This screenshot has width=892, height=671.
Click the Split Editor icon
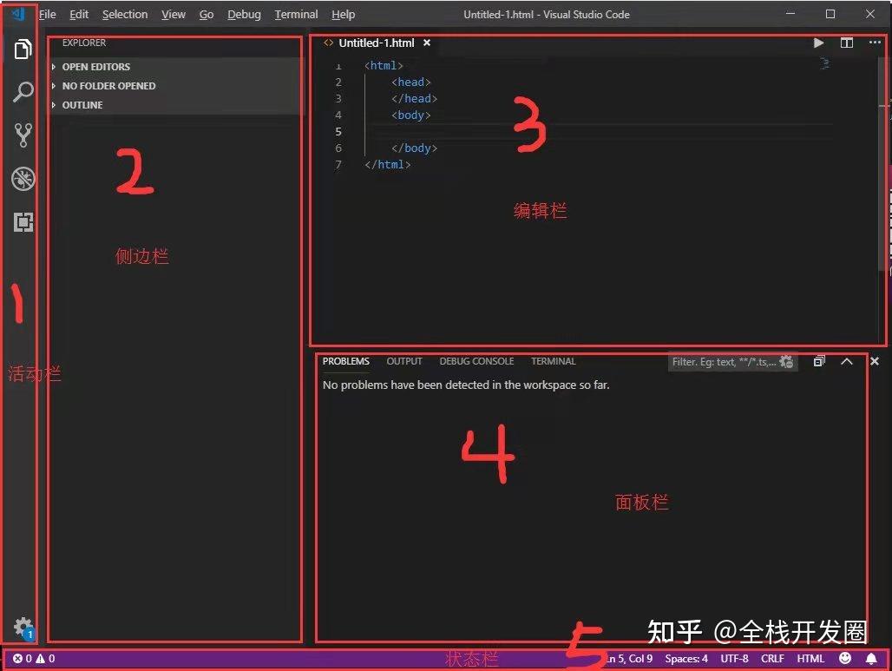pos(846,43)
